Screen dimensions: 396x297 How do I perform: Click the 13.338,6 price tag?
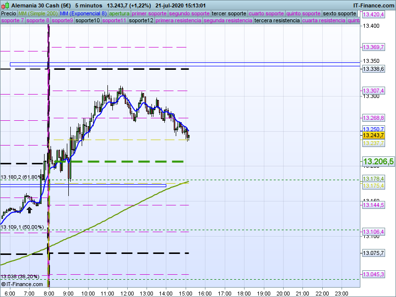point(373,69)
